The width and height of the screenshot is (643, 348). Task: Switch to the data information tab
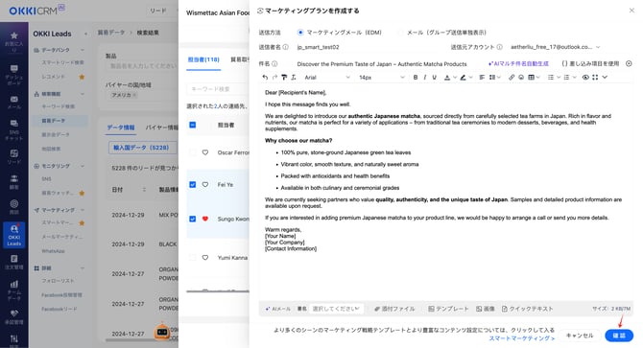tap(121, 128)
